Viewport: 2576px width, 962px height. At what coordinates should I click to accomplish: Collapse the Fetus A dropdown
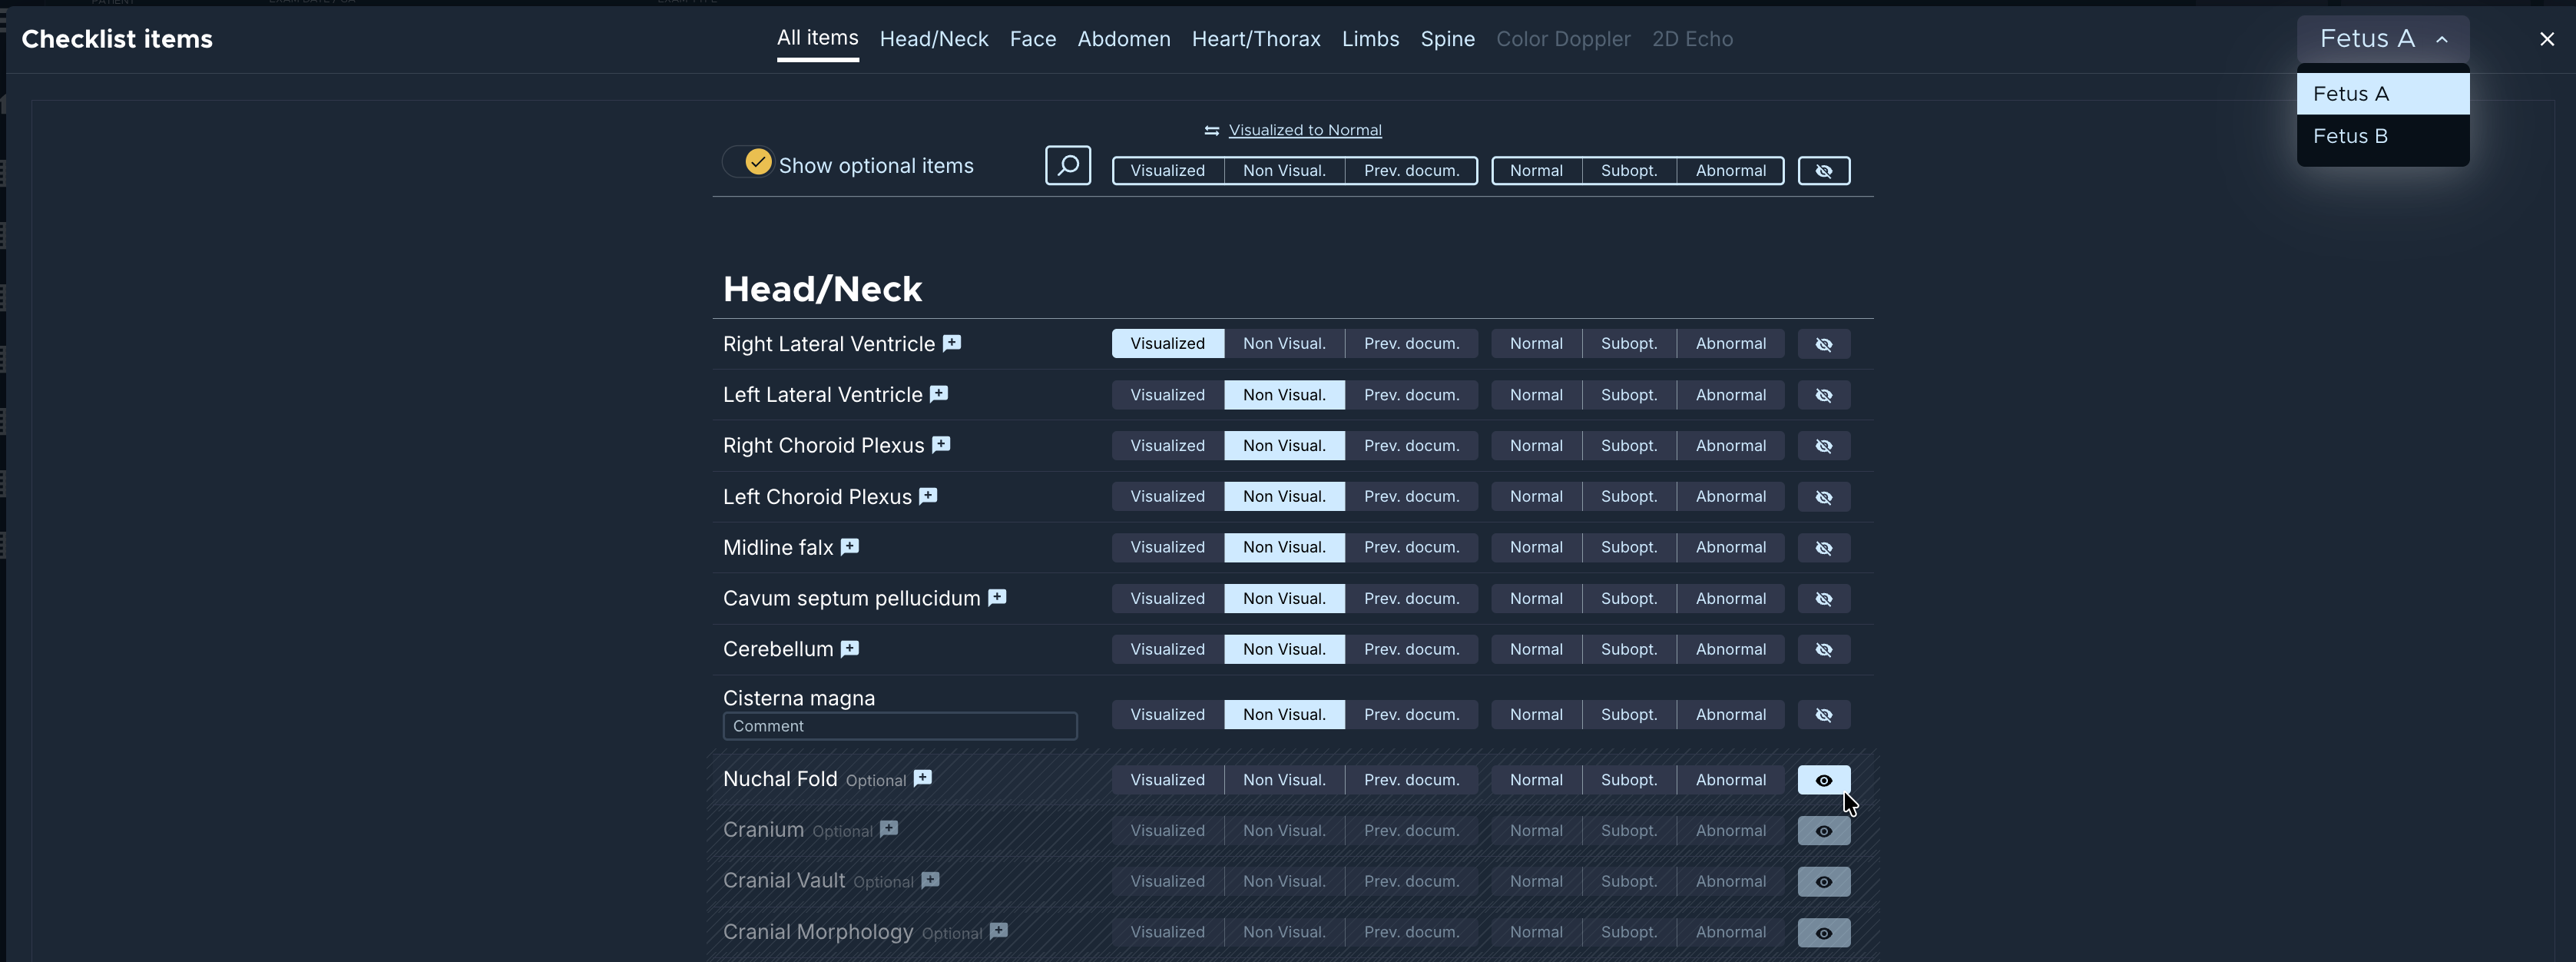2383,39
